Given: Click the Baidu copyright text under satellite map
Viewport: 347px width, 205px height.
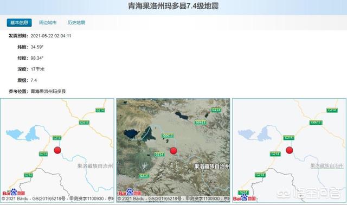Looking at the screenshot, I should [x=173, y=199].
